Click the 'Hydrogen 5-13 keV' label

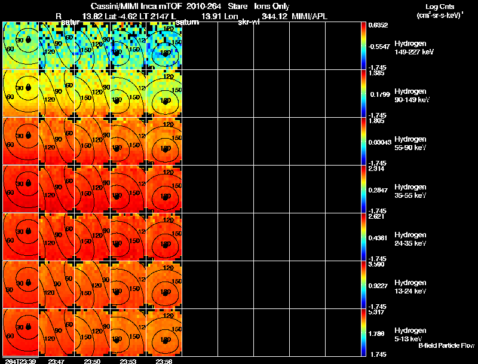coord(410,335)
